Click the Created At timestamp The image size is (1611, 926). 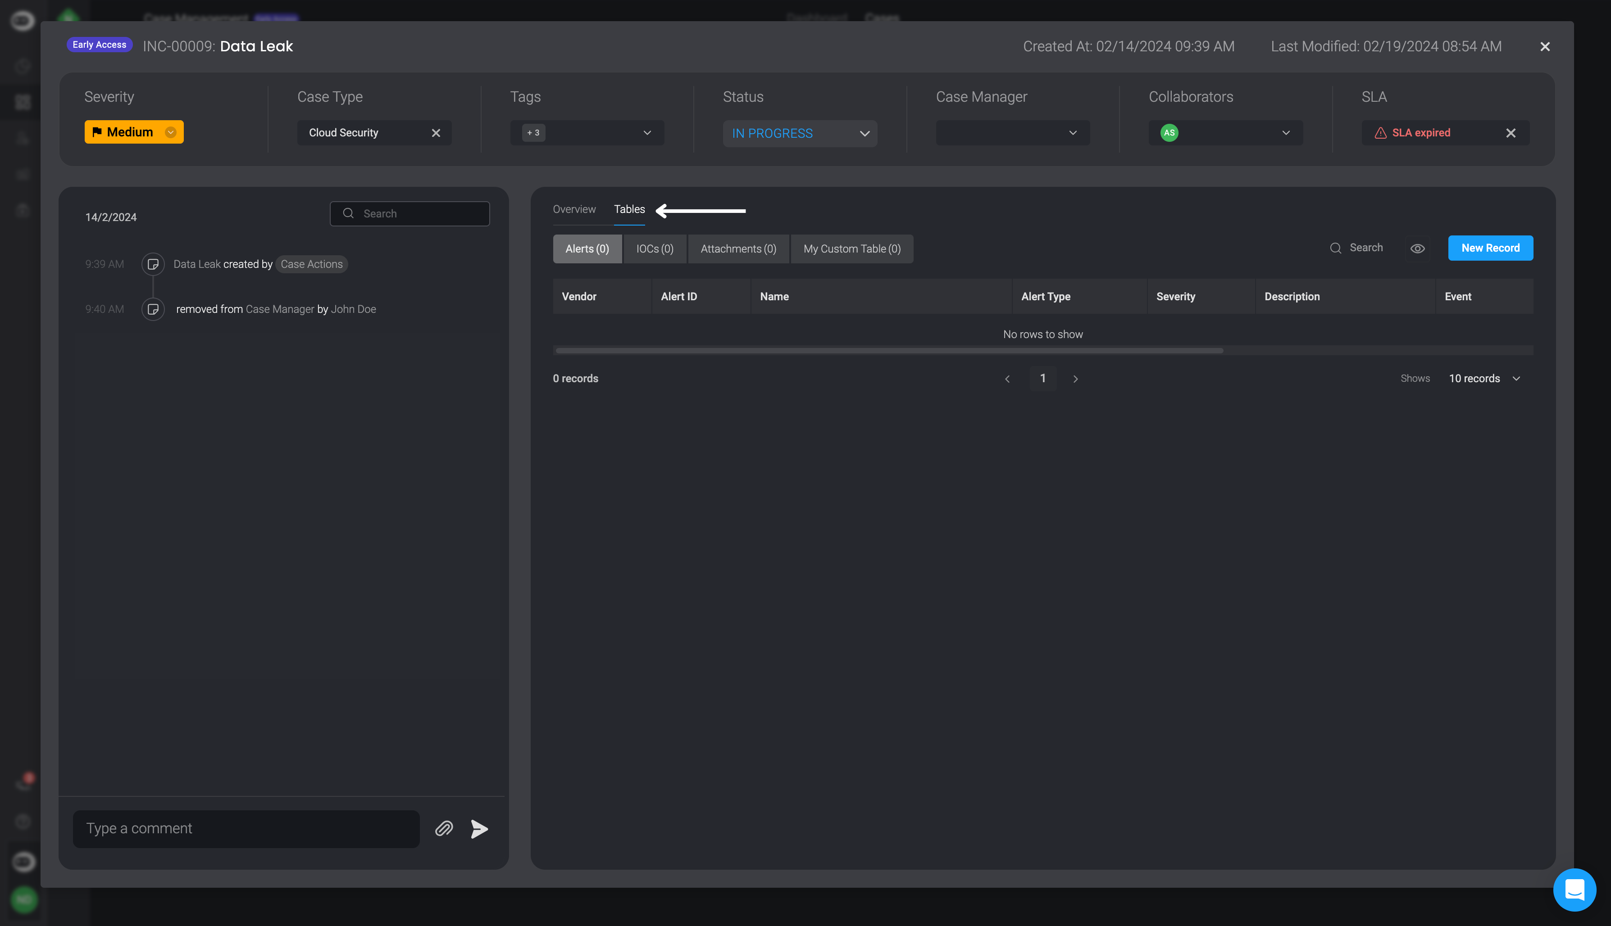1129,46
